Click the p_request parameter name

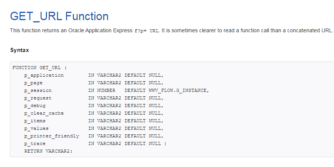(x=38, y=98)
